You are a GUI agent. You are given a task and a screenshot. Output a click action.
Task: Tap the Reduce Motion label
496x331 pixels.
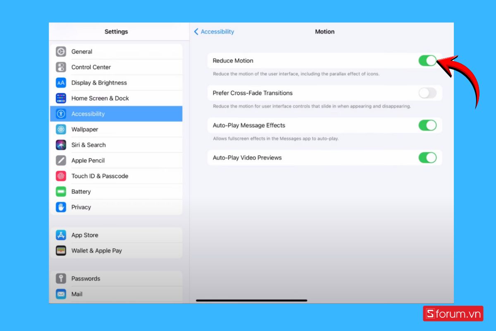(x=233, y=60)
